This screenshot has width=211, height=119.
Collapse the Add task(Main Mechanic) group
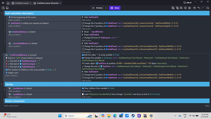[x=2, y=13]
